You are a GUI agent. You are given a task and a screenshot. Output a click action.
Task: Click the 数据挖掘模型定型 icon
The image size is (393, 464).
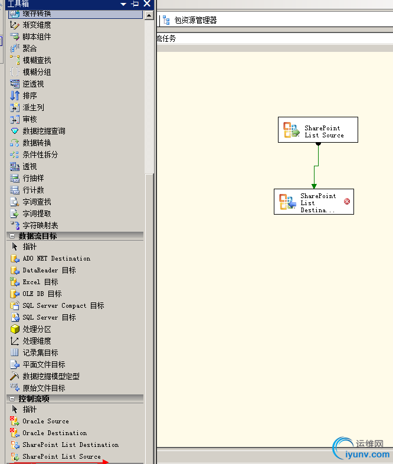pos(15,376)
